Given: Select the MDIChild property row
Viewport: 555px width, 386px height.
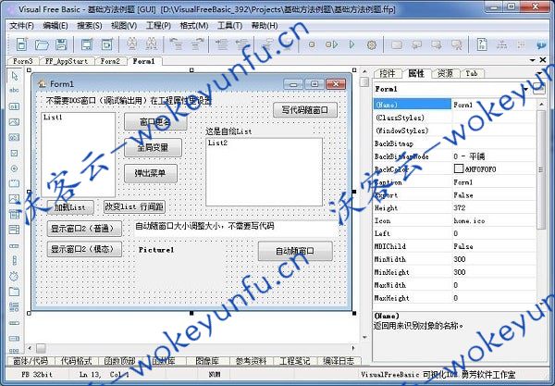Looking at the screenshot, I should point(454,246).
